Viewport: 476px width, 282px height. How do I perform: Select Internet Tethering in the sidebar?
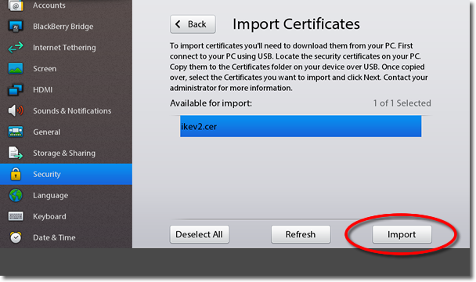click(64, 48)
